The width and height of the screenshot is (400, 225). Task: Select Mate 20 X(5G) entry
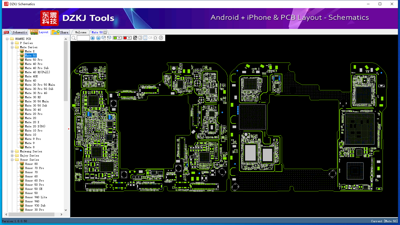tap(35, 126)
